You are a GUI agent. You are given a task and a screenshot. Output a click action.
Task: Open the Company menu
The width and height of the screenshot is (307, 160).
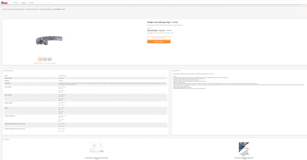pos(16,2)
